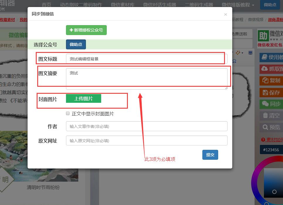
Task: Click the color saturation square handle
Action: pyautogui.click(x=274, y=192)
